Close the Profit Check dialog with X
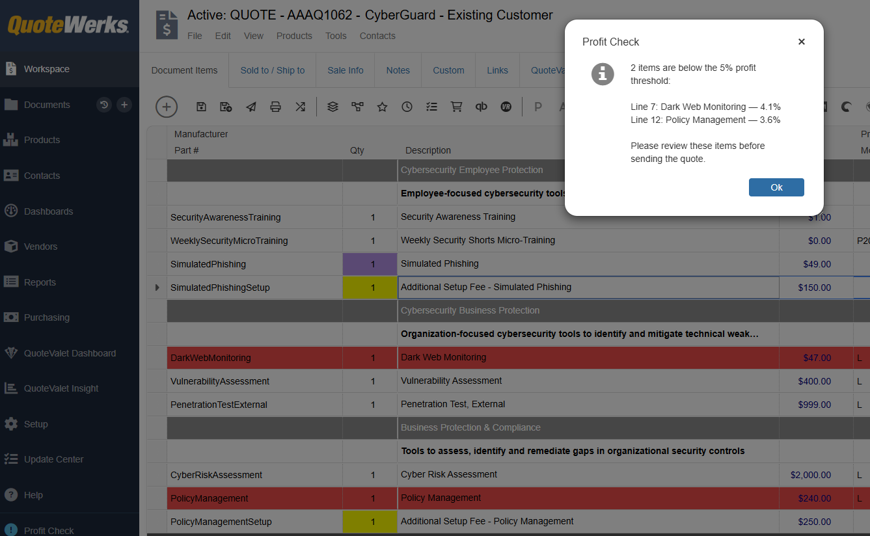This screenshot has width=870, height=536. (802, 42)
